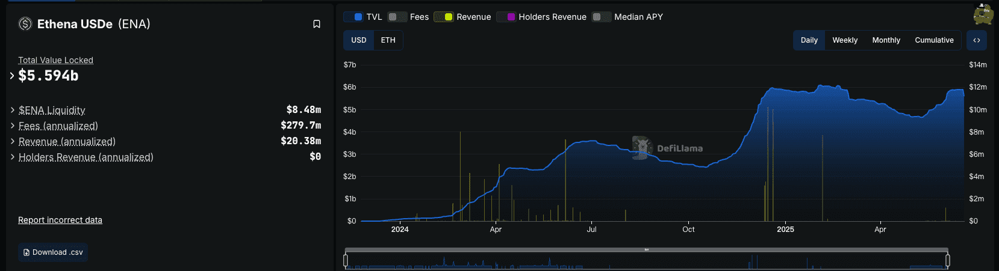999x271 pixels.
Task: Select the Weekly interval
Action: coord(845,40)
